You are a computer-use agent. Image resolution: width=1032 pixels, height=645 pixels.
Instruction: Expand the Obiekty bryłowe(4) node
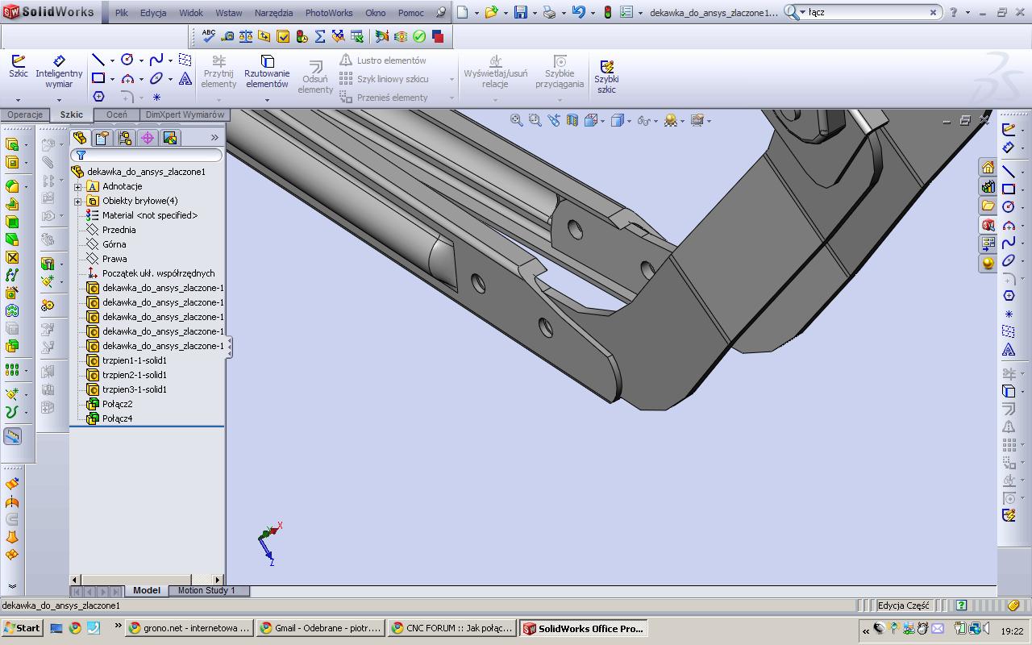(78, 201)
